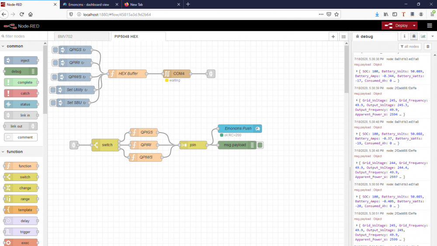Click the palette vertical scrollbar
Screen dimensions: 437x246
tap(45, 79)
